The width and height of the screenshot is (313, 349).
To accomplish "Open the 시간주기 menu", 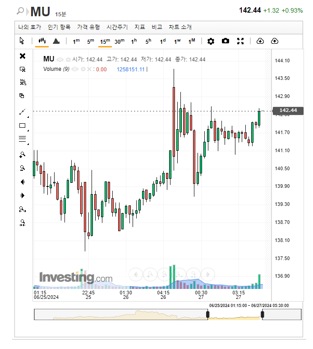I will pos(117,27).
